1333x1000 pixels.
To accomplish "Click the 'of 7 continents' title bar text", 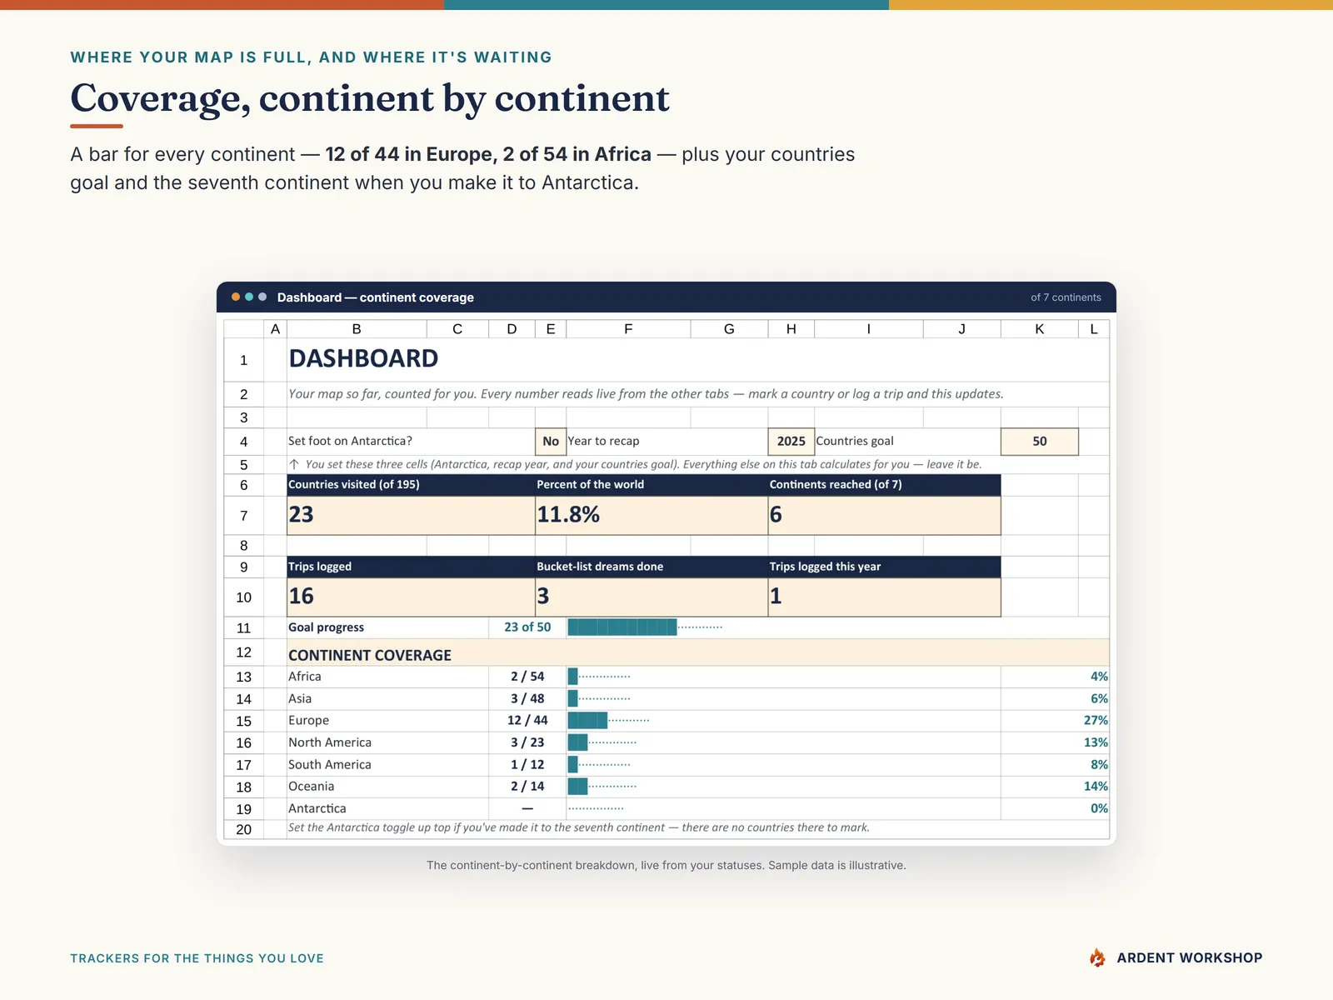I will click(x=1066, y=297).
